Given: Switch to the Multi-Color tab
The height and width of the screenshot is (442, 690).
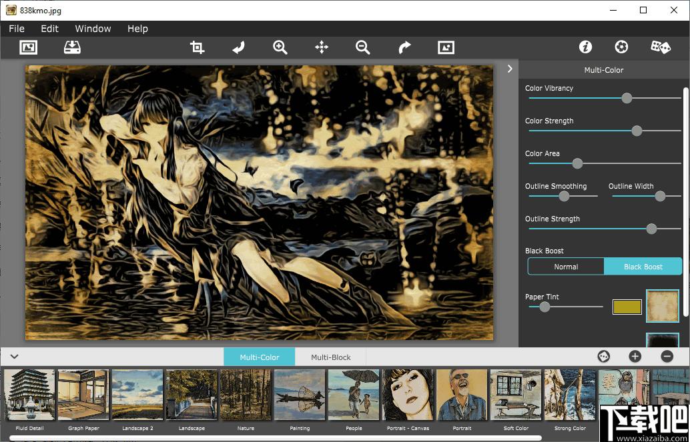Looking at the screenshot, I should point(259,357).
